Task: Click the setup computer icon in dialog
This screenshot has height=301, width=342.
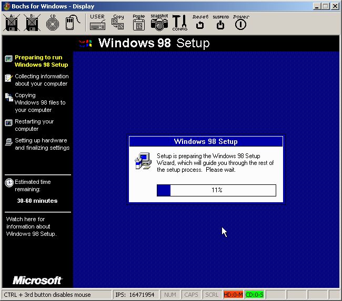Action: [143, 161]
